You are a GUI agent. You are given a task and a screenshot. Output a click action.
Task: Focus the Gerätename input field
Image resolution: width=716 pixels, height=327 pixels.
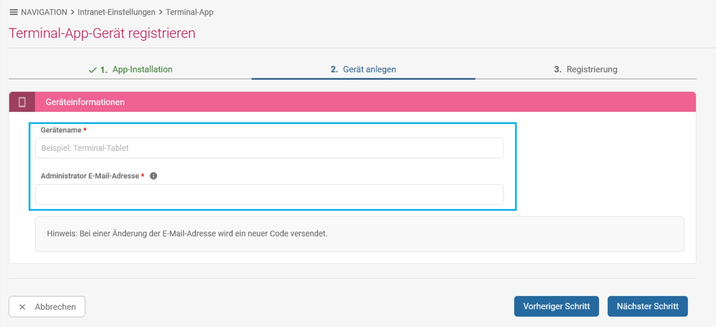[269, 148]
